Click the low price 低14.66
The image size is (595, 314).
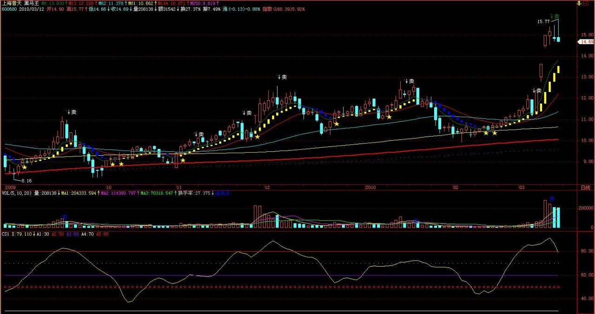[x=97, y=9]
